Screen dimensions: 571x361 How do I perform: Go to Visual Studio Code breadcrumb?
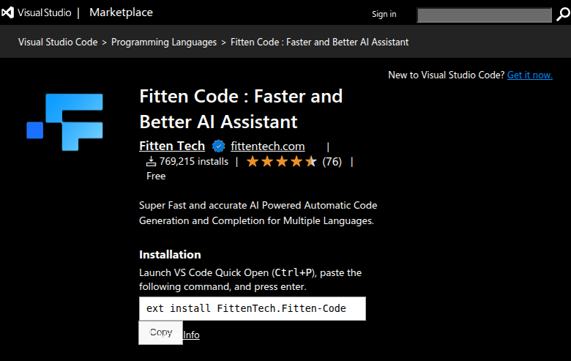58,42
